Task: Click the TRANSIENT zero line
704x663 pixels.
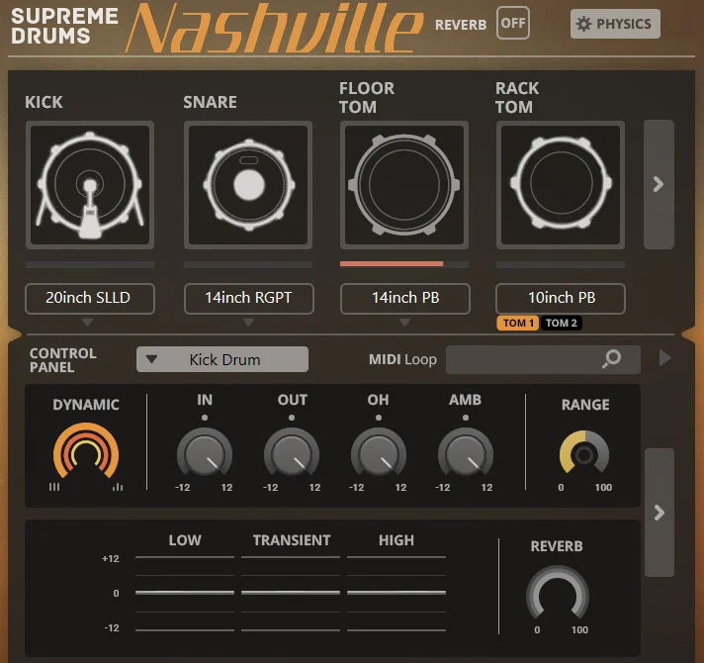Action: coord(291,593)
